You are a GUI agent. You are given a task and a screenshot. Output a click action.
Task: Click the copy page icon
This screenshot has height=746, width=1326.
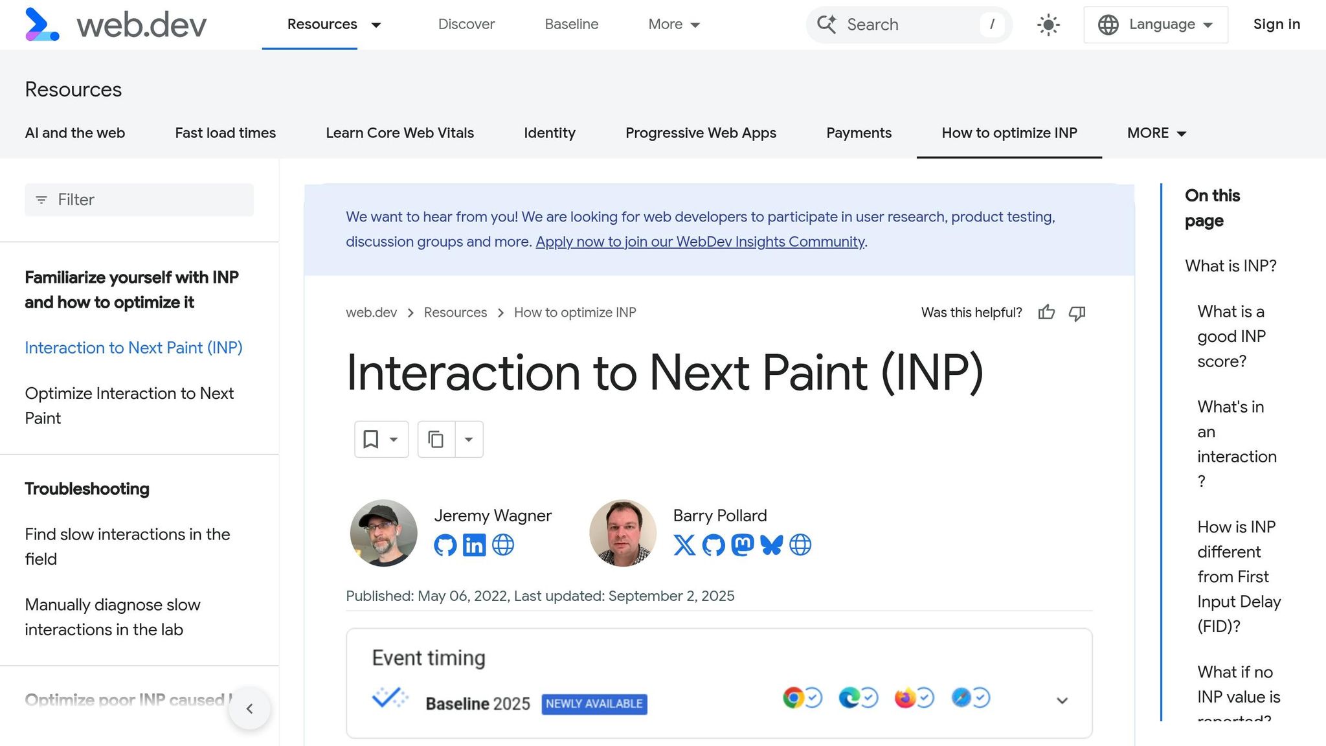point(436,439)
